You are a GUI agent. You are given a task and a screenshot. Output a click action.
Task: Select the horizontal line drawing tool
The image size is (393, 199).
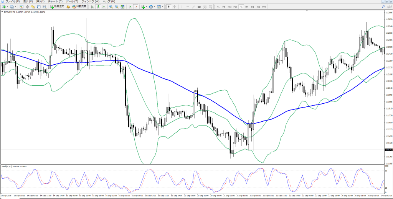188,7
